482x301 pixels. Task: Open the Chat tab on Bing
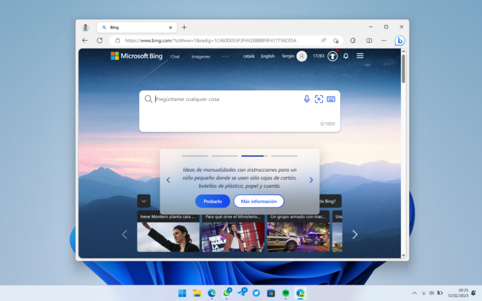point(175,56)
